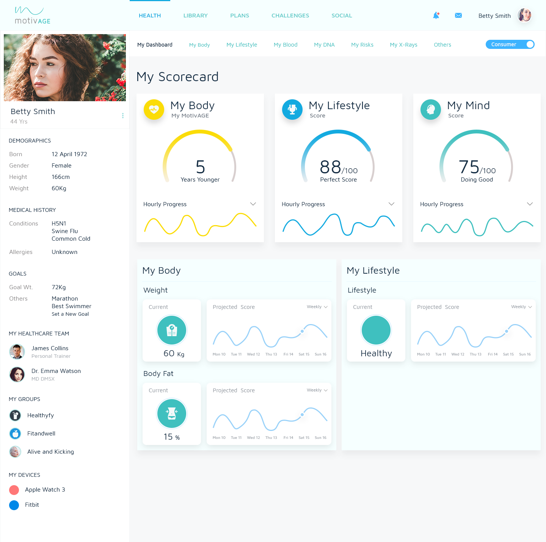Click the body fat waist icon showing 15%
Viewport: 546px width, 542px height.
(172, 414)
